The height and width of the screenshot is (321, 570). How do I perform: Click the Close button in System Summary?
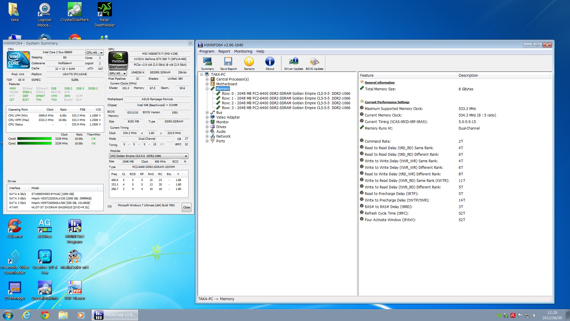[x=186, y=207]
